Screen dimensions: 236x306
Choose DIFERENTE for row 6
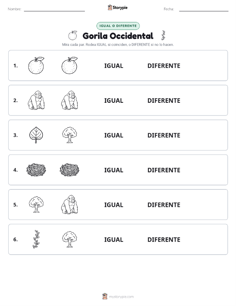tap(164, 240)
